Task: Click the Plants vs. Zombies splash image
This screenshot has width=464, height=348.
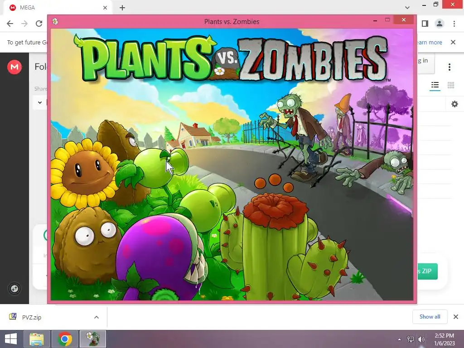Action: [232, 164]
